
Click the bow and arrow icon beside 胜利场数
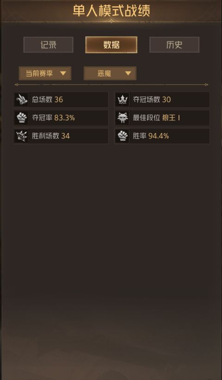tap(21, 136)
